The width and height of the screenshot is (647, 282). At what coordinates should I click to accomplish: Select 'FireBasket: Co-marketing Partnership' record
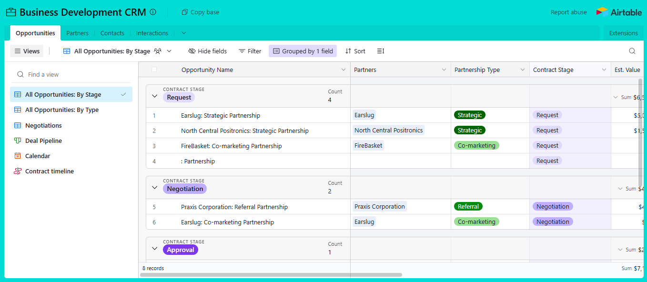tap(232, 146)
